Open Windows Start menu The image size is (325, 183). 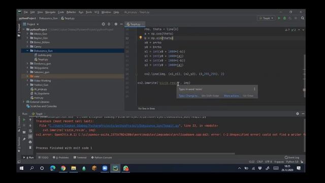pyautogui.click(x=21, y=168)
